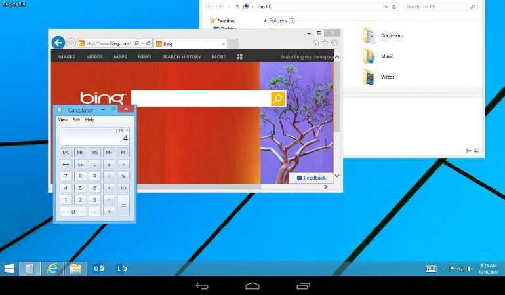The image size is (505, 295).
Task: Click the Internet Explorer back arrow button
Action: pyautogui.click(x=58, y=43)
